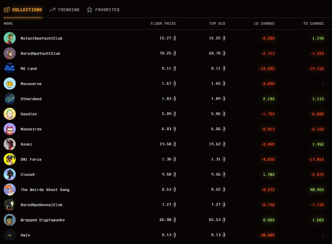This screenshot has height=244, width=332.
Task: Click the -6.15% Moonbirds 7D change
Action: (317, 129)
